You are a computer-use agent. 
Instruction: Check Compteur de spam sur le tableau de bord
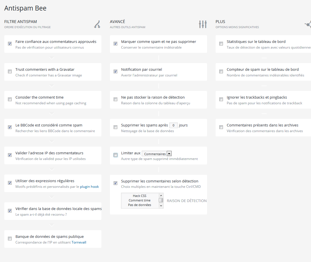coord(221,71)
